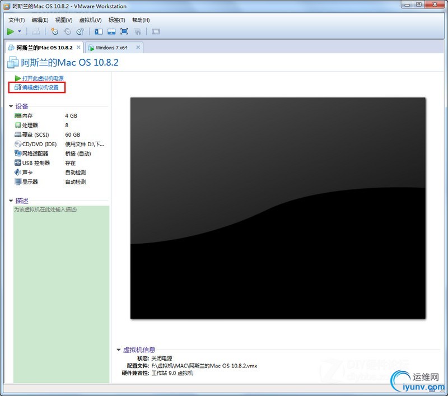Click the green power-on play toolbar button

tap(11, 31)
